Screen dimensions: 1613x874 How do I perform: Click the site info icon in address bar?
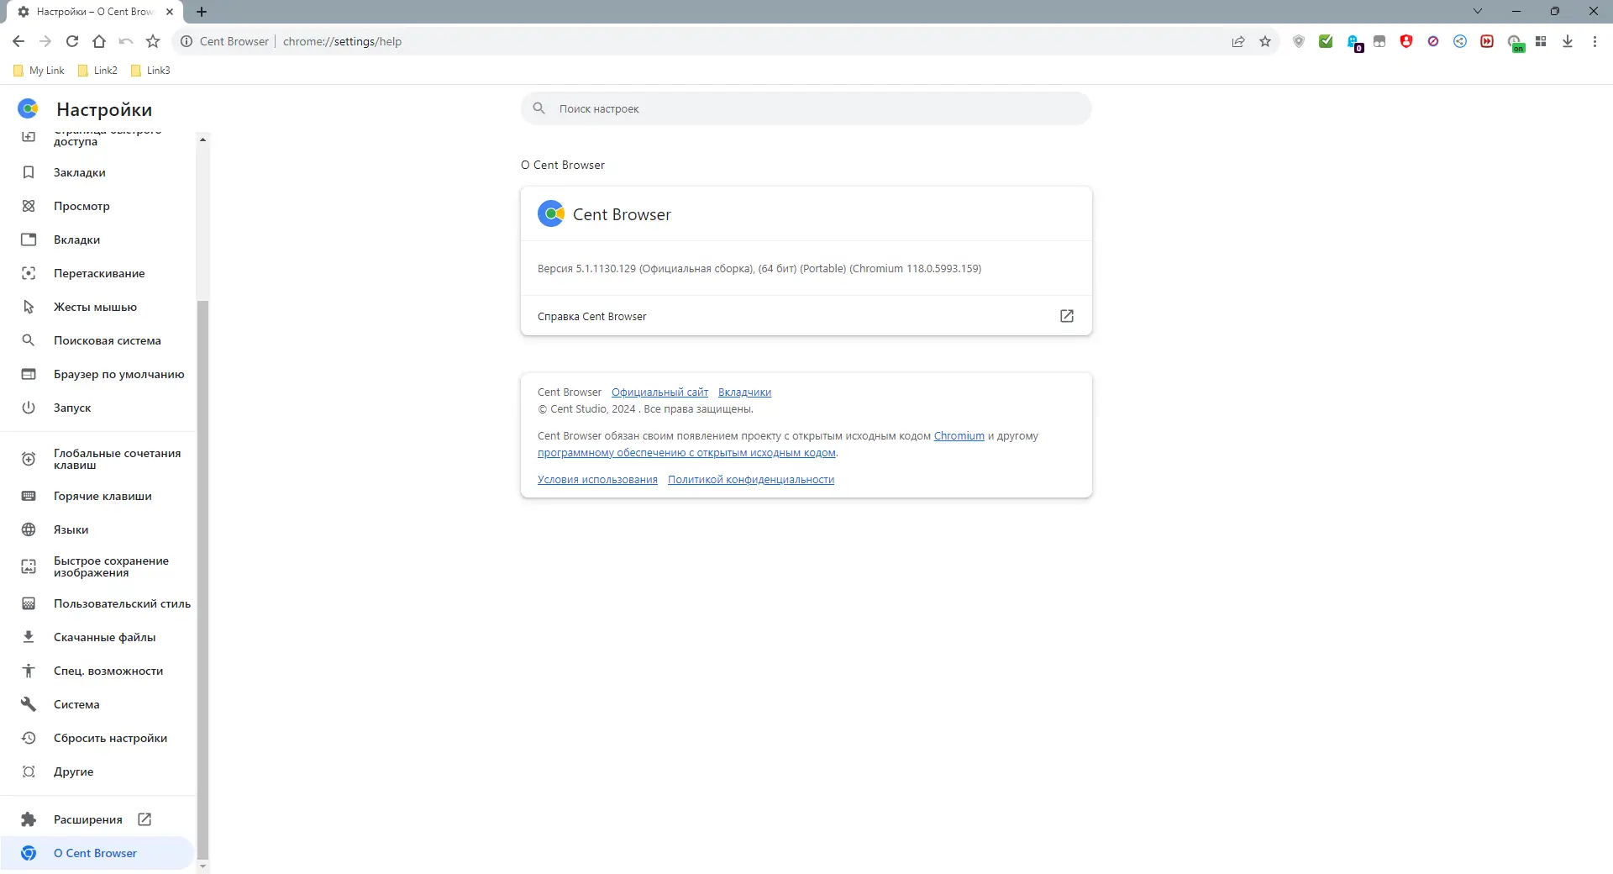click(x=187, y=41)
